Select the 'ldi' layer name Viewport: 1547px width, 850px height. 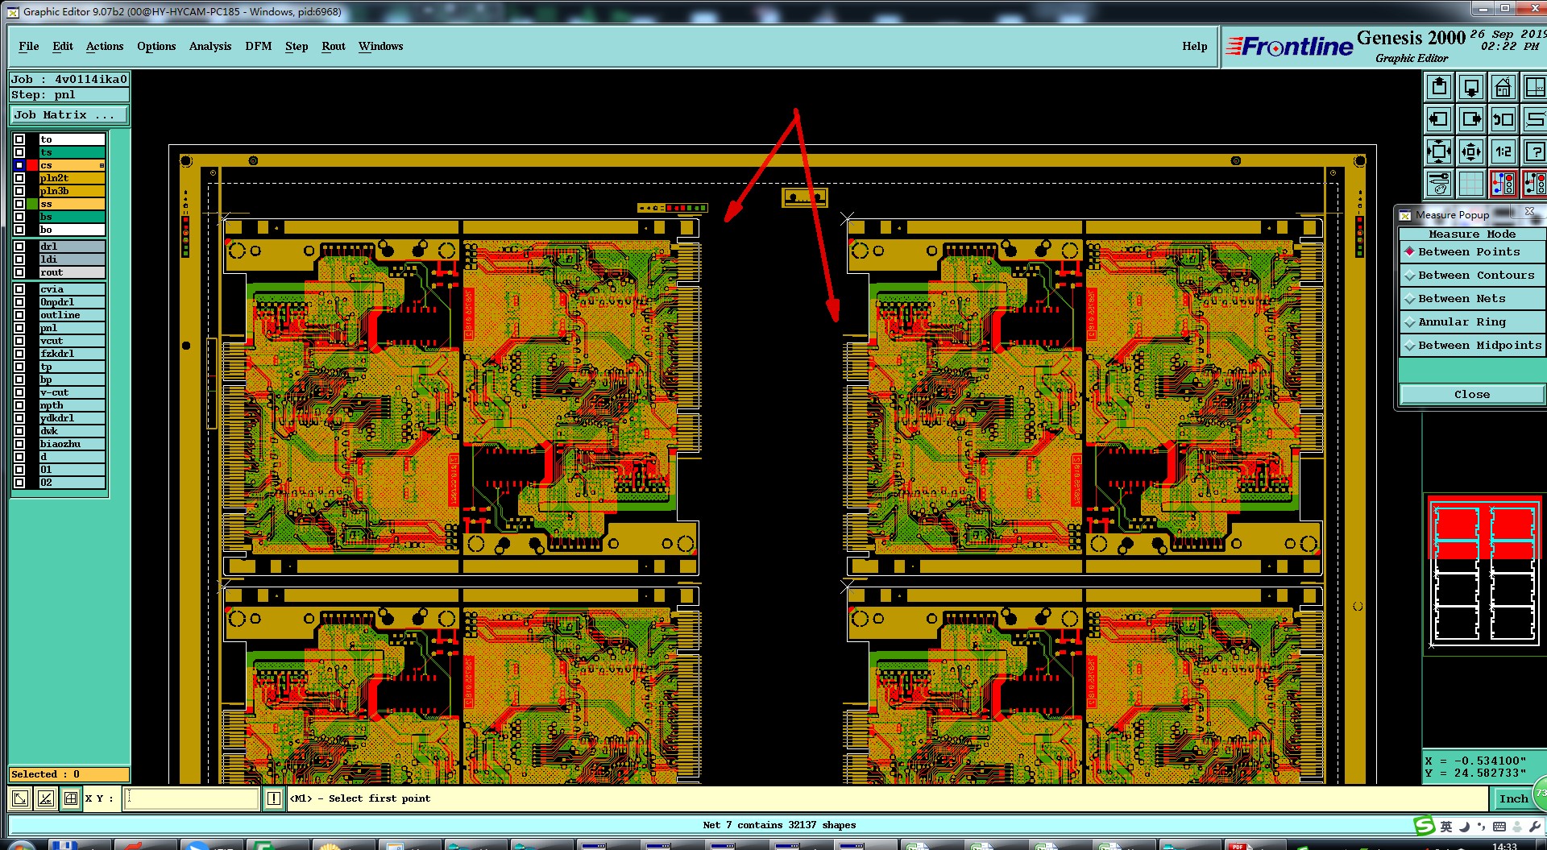point(72,259)
